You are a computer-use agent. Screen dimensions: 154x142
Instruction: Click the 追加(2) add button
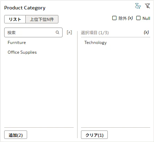tap(16, 135)
